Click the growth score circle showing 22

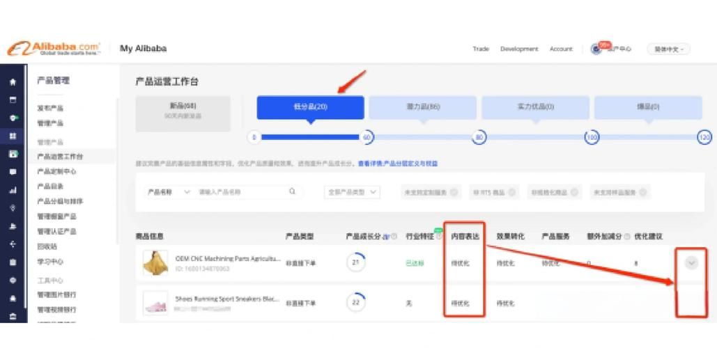point(355,302)
